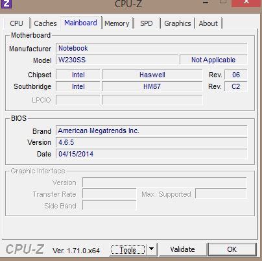This screenshot has height=261, width=262.
Task: Click the HM87 southbridge field
Action: pos(152,86)
